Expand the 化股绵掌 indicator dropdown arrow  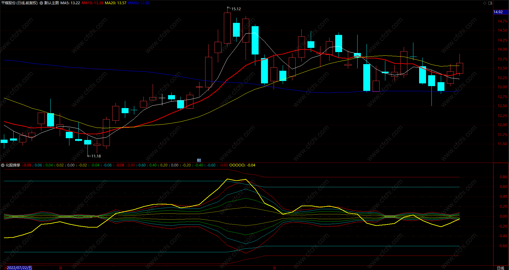click(3, 165)
